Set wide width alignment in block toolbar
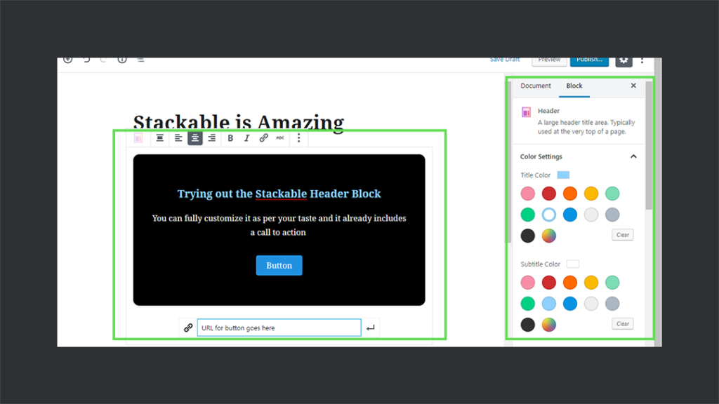Image resolution: width=719 pixels, height=404 pixels. (159, 138)
